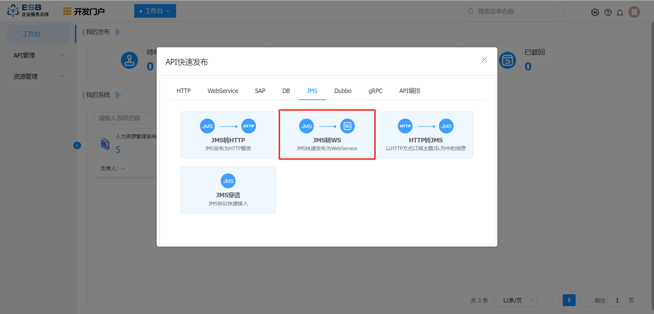This screenshot has width=654, height=314.
Task: Expand the 资源管理 menu
Action: [x=37, y=76]
